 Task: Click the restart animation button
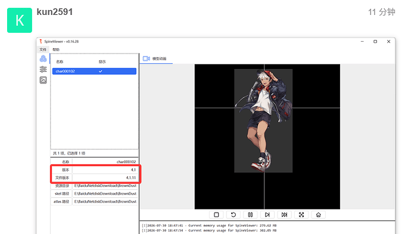click(x=233, y=215)
